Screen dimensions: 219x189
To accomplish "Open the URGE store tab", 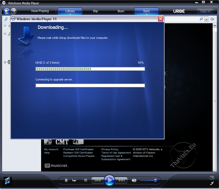I will [179, 11].
